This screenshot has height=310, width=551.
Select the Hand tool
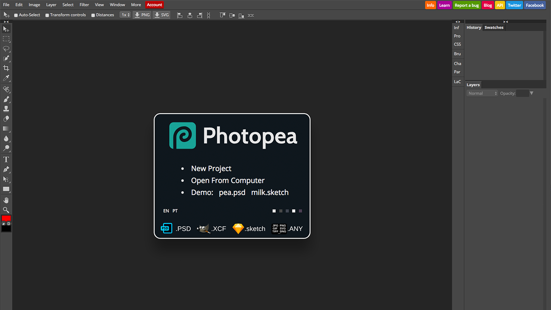click(6, 200)
